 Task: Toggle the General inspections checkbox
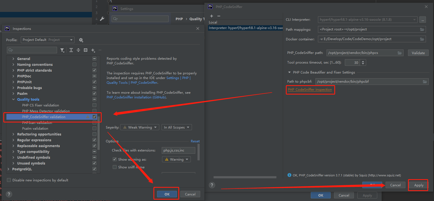(x=94, y=59)
